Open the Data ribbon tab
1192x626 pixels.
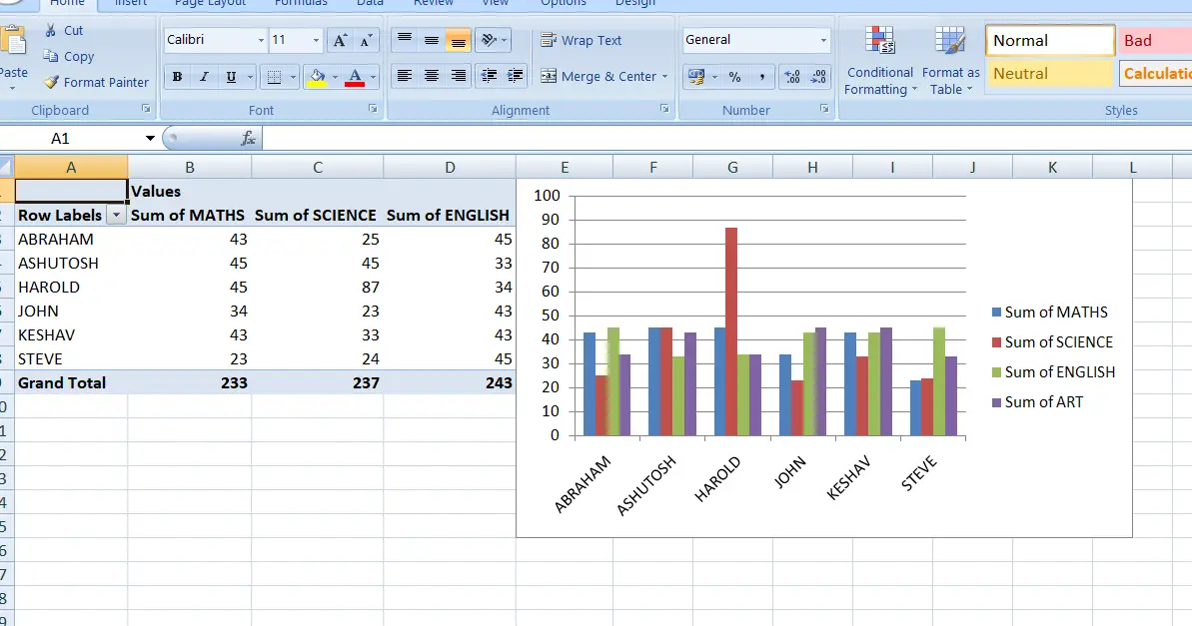click(x=371, y=3)
